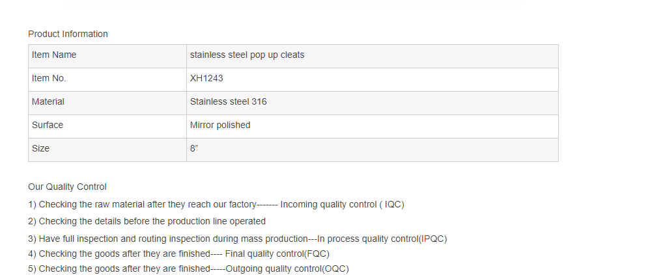Click the Material label cell

coord(48,102)
